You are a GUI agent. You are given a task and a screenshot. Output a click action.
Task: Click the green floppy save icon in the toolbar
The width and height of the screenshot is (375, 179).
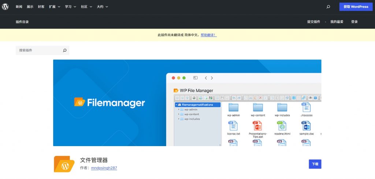click(211, 98)
